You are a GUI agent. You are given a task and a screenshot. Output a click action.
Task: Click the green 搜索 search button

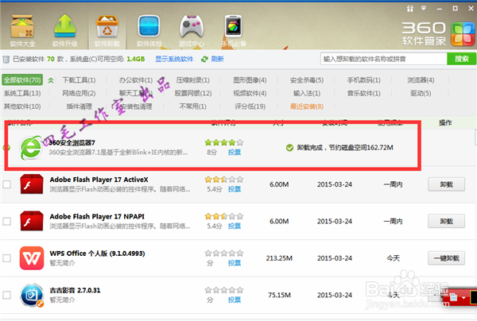tap(461, 59)
